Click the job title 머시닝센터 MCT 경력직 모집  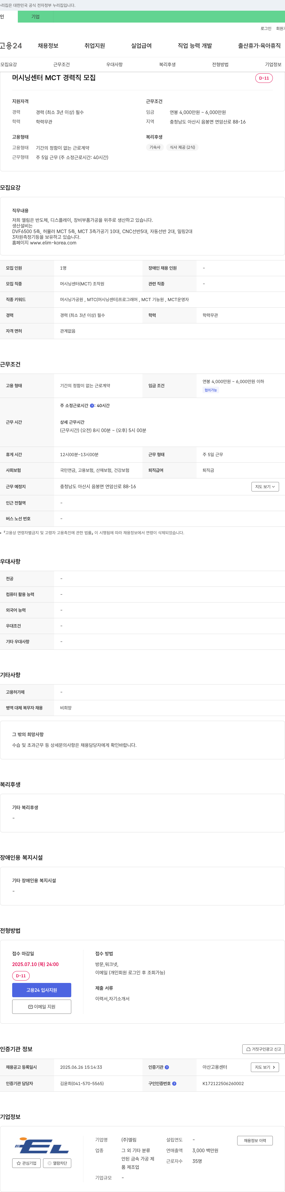point(54,78)
